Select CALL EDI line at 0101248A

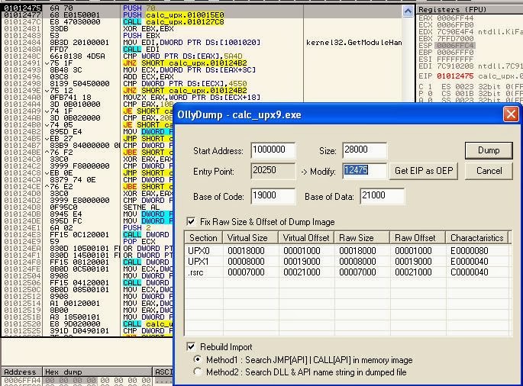click(x=202, y=50)
